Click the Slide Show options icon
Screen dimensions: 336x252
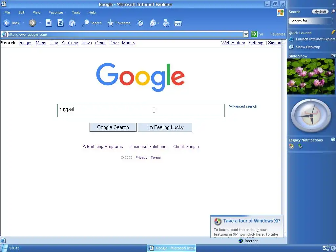tap(333, 56)
